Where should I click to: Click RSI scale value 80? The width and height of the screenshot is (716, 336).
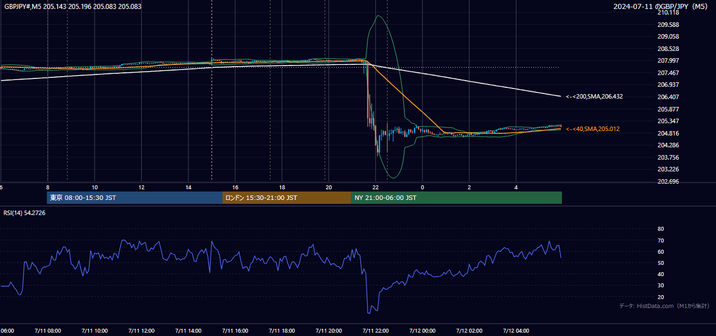click(661, 229)
